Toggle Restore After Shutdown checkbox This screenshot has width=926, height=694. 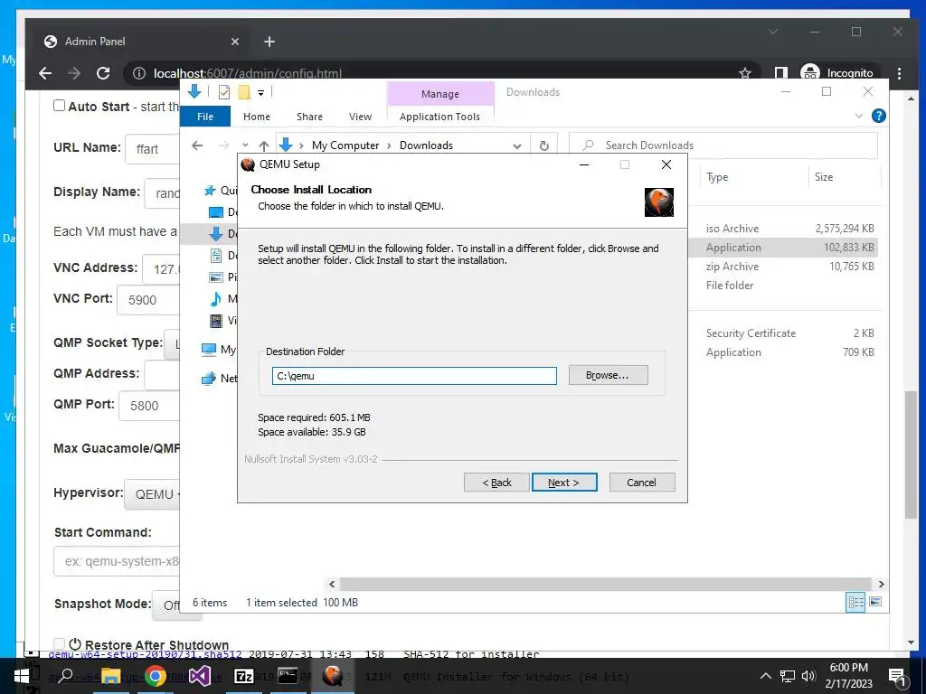pos(59,643)
